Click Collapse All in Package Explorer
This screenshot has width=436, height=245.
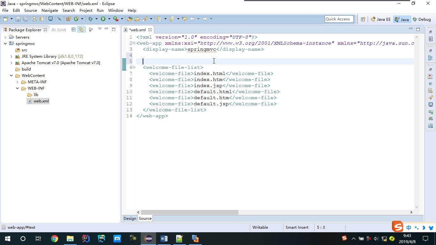(74, 30)
